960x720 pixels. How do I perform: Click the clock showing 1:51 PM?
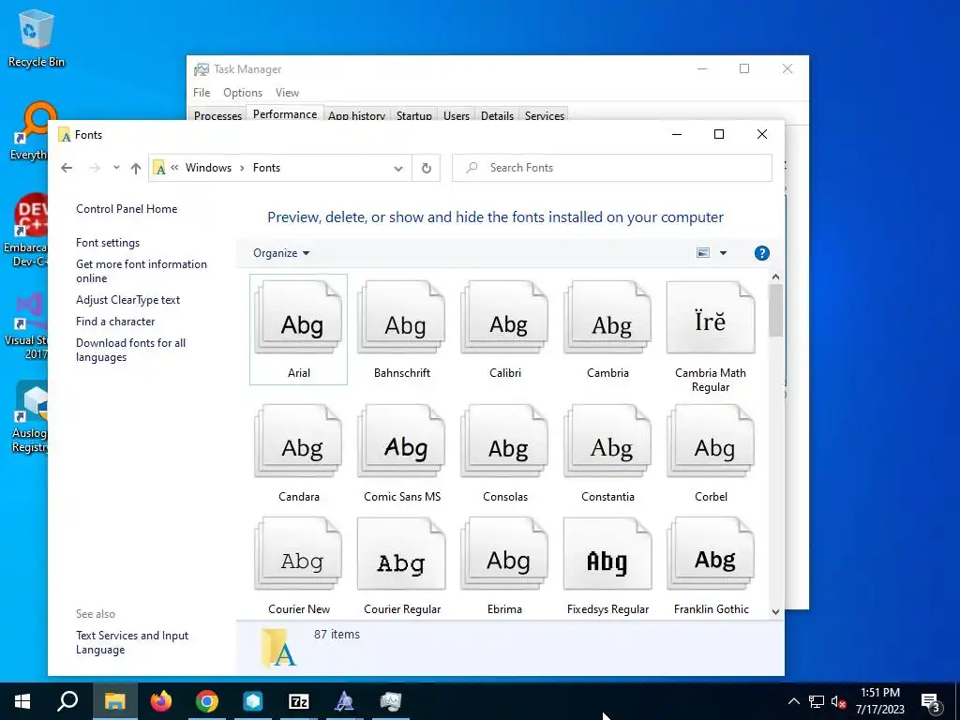coord(879,693)
